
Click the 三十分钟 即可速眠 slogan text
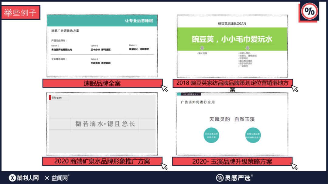point(101,50)
